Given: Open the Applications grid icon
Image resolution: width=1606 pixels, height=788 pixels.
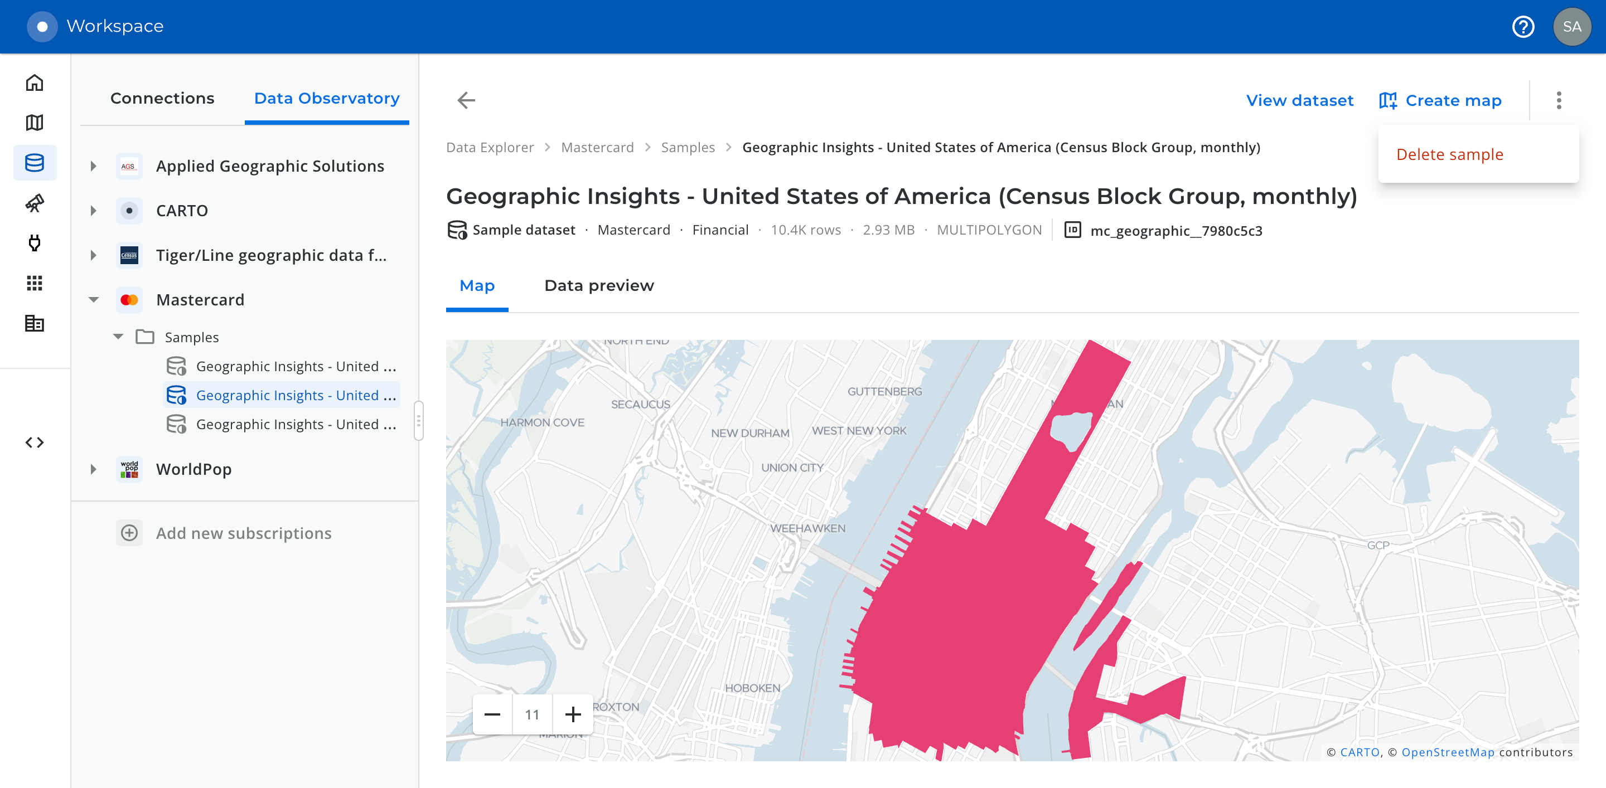Looking at the screenshot, I should pyautogui.click(x=35, y=284).
